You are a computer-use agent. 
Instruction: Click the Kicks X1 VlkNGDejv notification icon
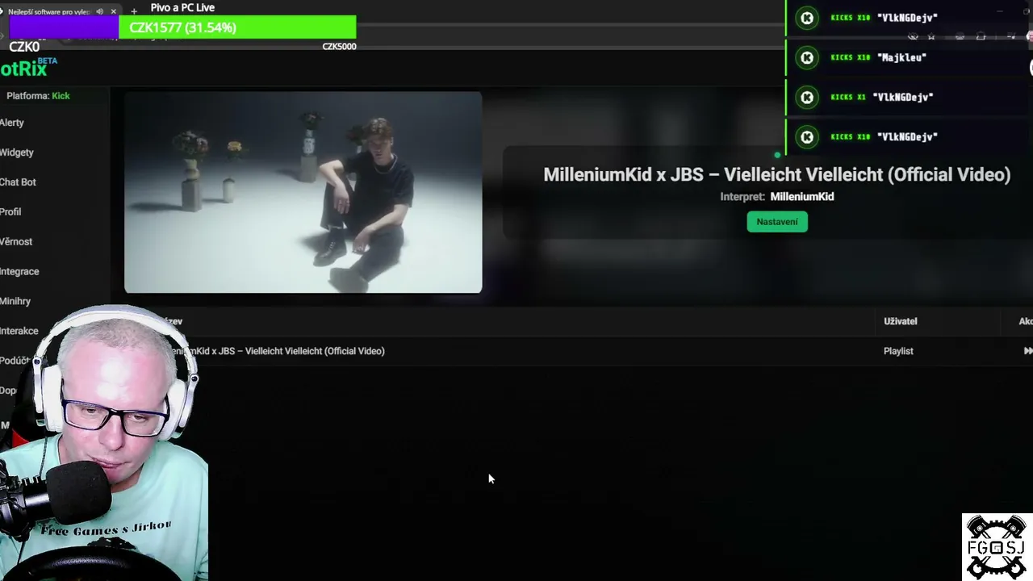click(806, 97)
